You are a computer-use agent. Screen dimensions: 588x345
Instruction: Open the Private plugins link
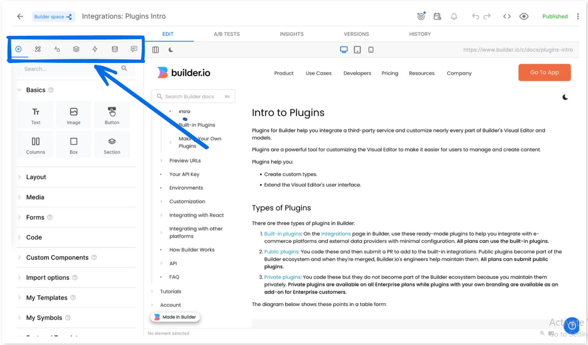(282, 277)
